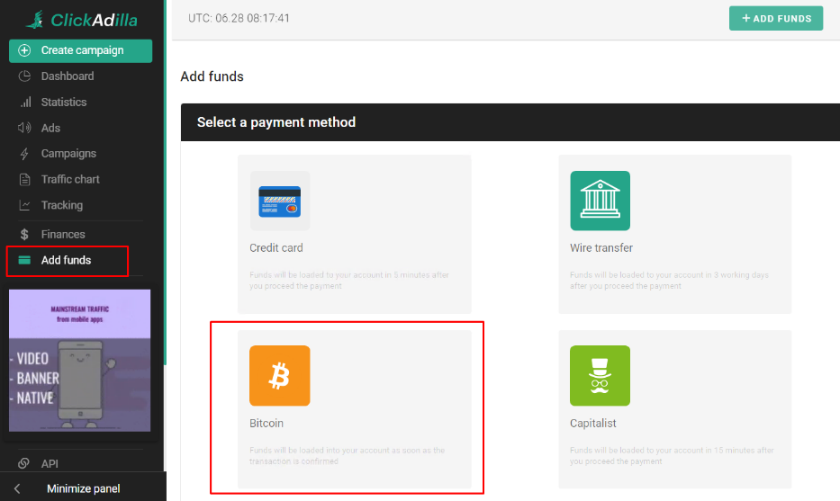Click the Add funds card icon
This screenshot has height=501, width=840.
(x=24, y=260)
